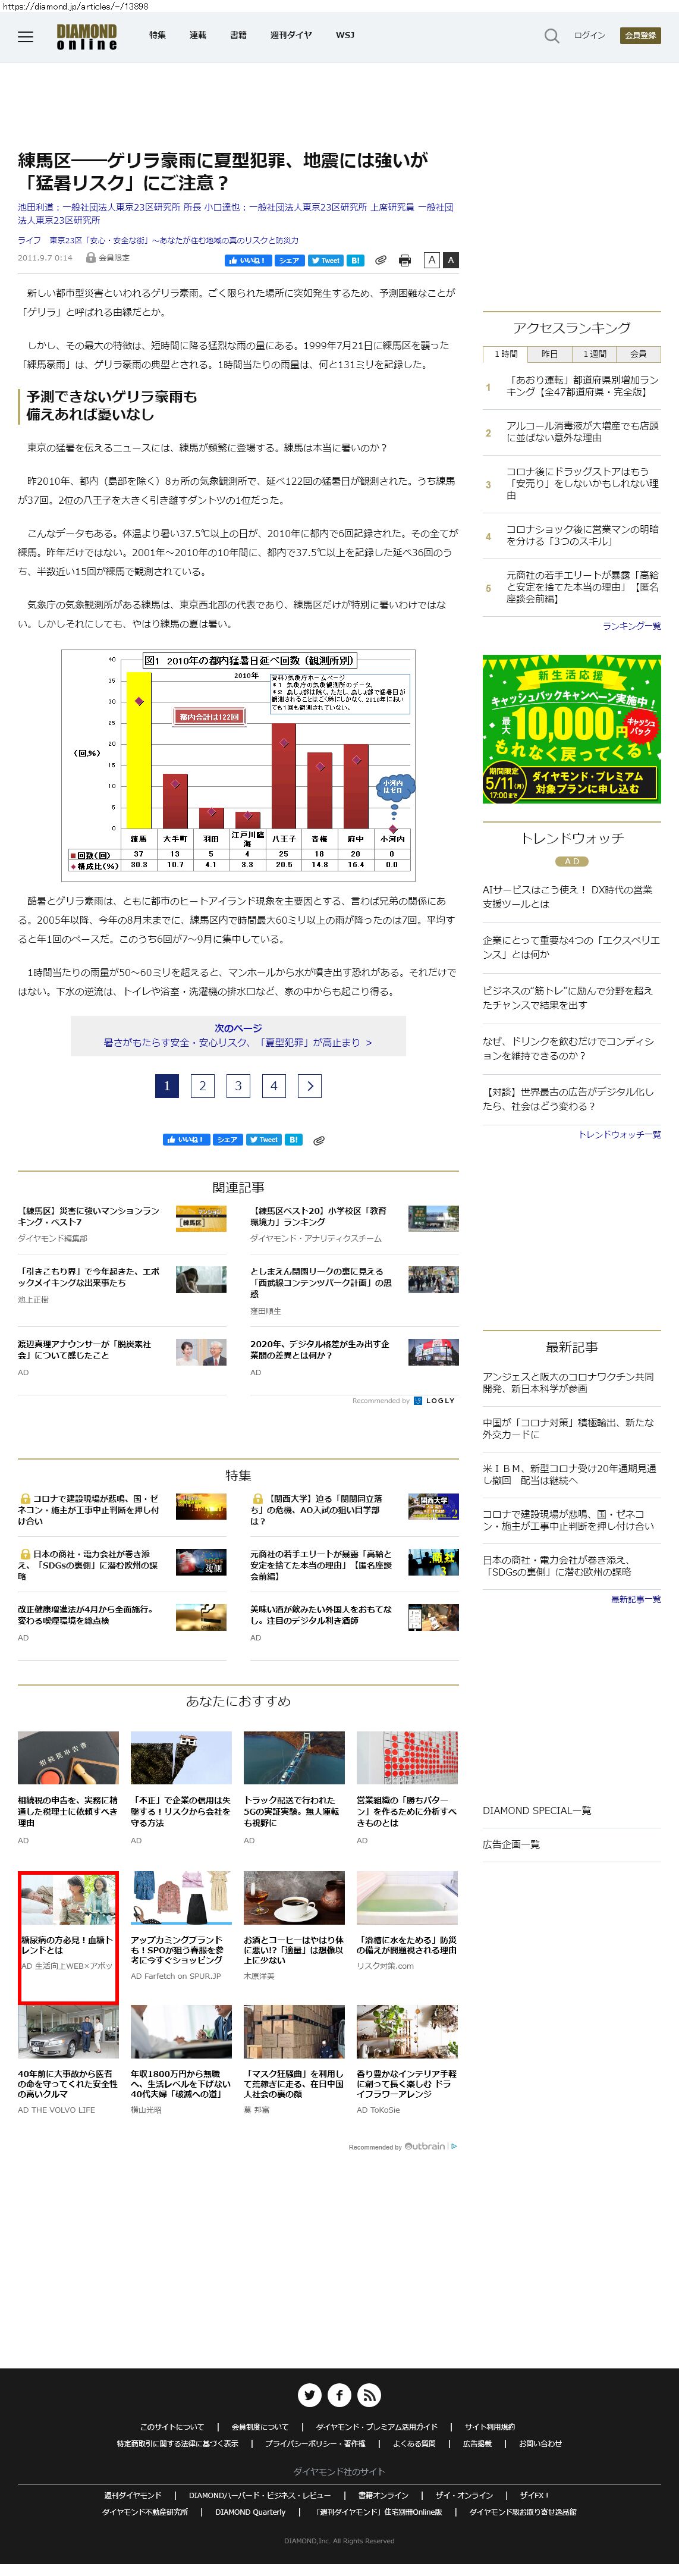679x2576 pixels.
Task: Click the search magnifier icon in header
Action: 551,36
